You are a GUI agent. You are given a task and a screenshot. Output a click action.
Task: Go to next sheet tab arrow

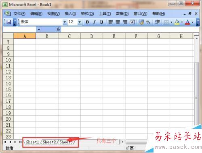(15, 142)
